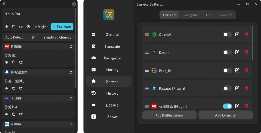Pin the translator window with pin icon
261x133 pixels.
4,4
